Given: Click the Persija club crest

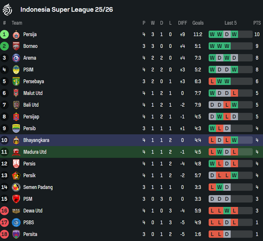Looking at the screenshot, I should (16, 34).
